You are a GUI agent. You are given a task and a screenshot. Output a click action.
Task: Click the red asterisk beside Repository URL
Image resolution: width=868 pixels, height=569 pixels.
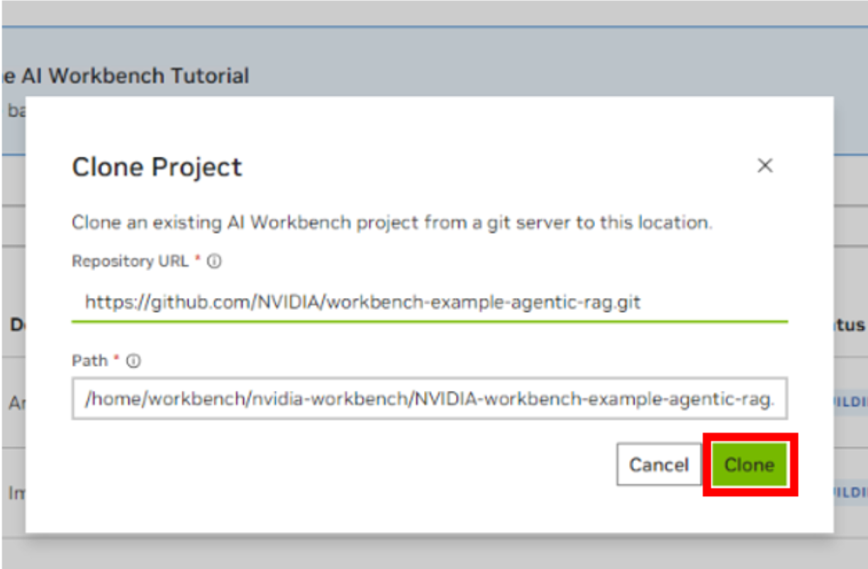[198, 260]
